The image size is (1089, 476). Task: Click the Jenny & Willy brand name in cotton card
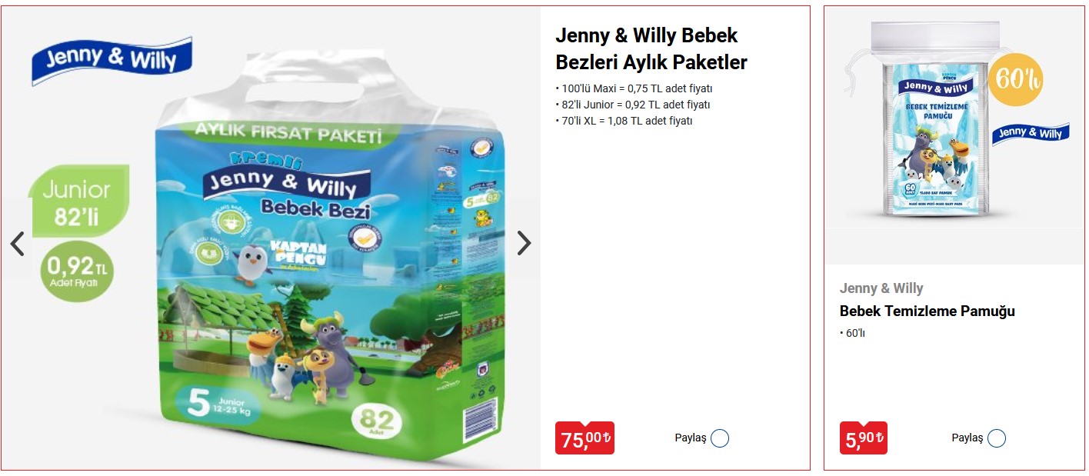click(881, 288)
